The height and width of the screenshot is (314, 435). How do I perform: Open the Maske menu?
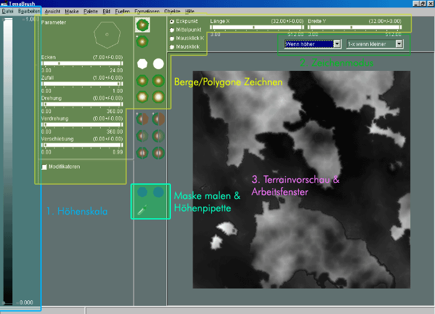point(71,11)
